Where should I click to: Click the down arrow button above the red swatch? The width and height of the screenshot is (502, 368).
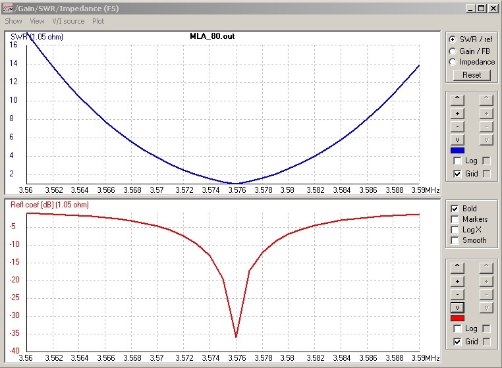coord(458,307)
